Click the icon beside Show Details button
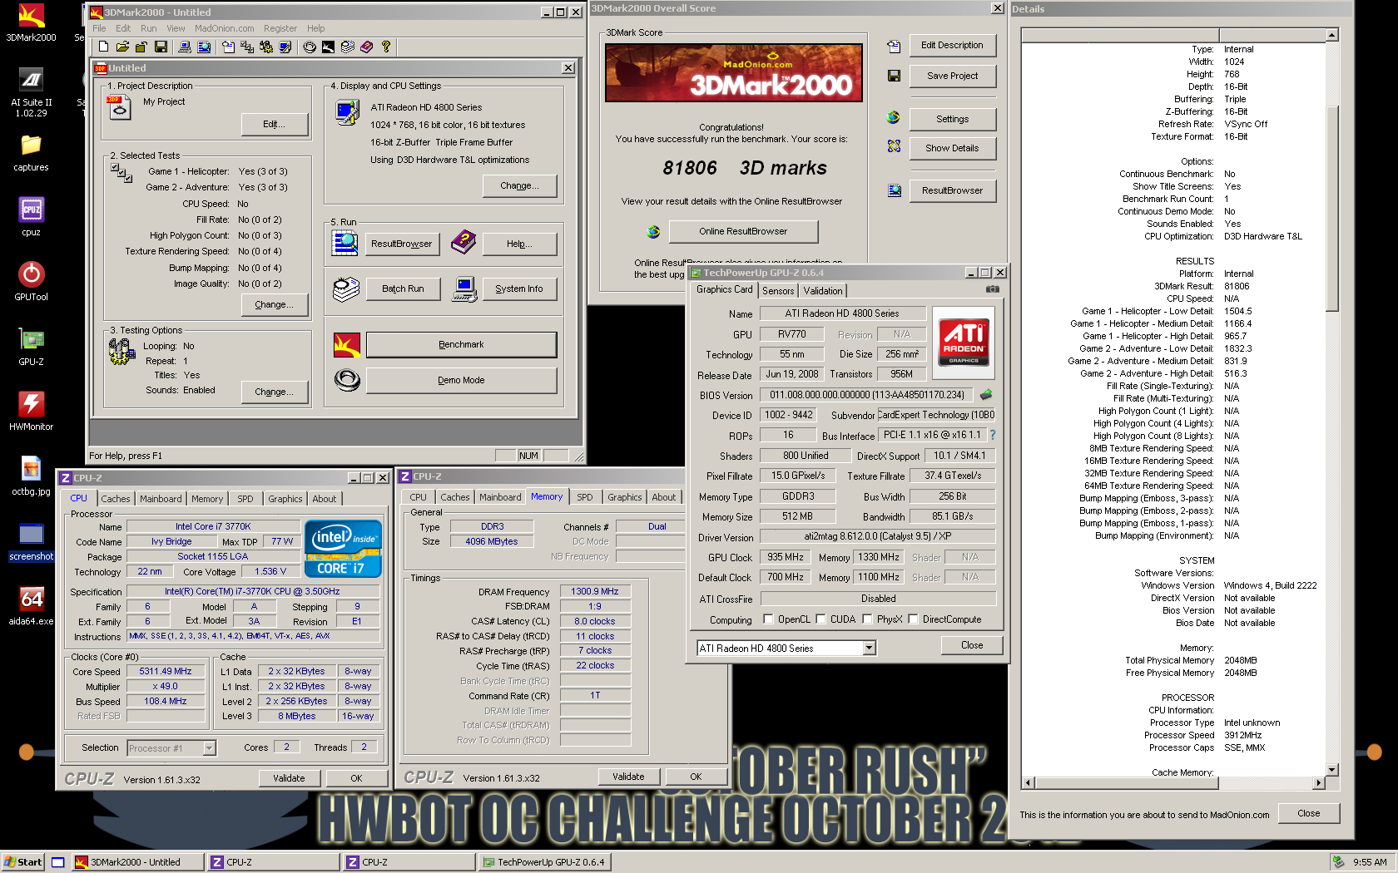 pos(894,146)
